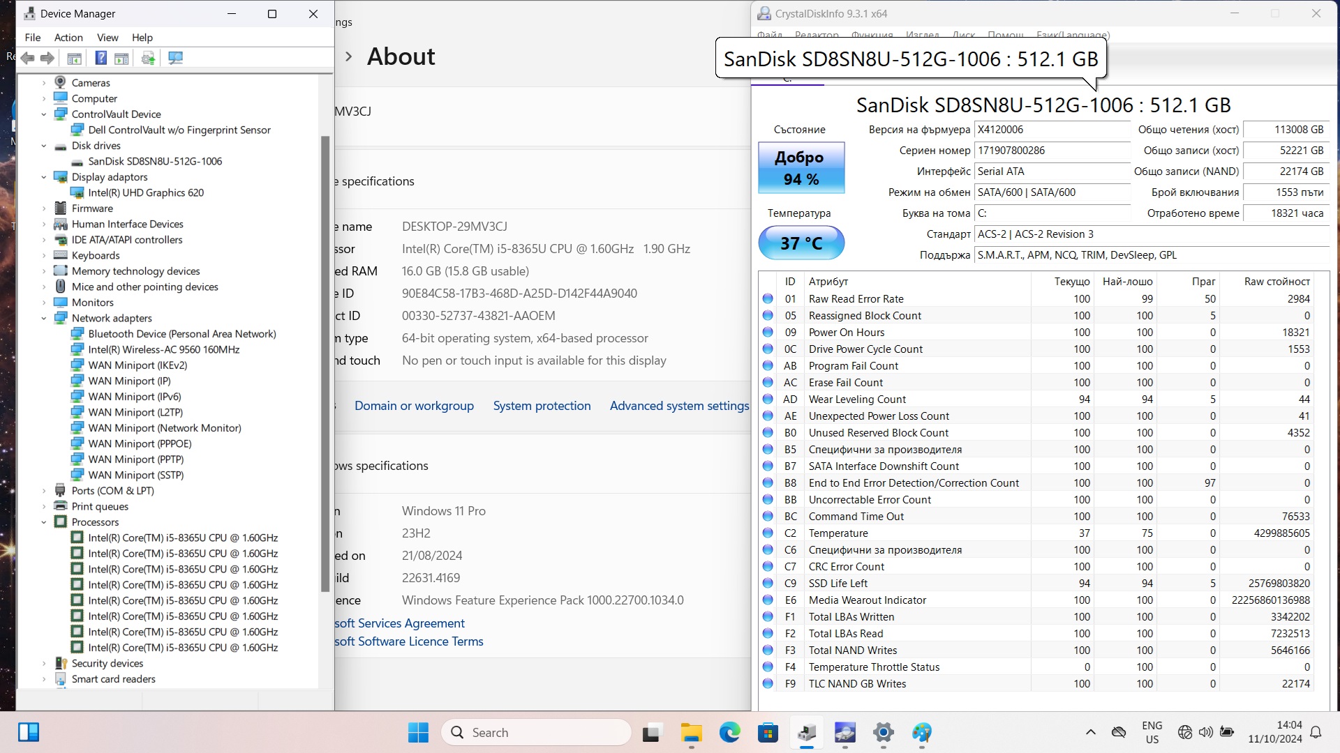Viewport: 1340px width, 753px height.
Task: Open the notification bell in system tray
Action: (x=1316, y=732)
